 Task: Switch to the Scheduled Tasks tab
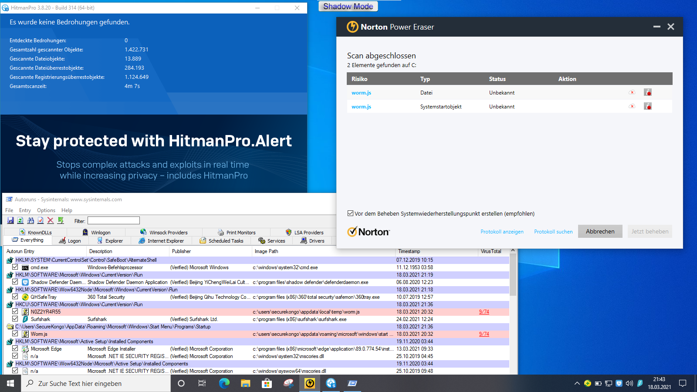(221, 241)
